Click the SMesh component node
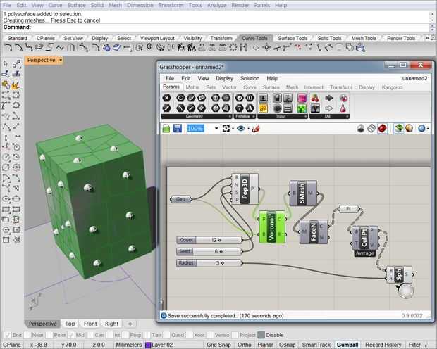The image size is (437, 349). click(301, 193)
